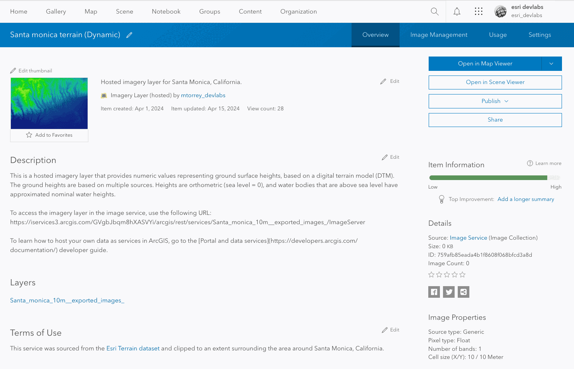Click Open in Scene Viewer

click(x=495, y=82)
